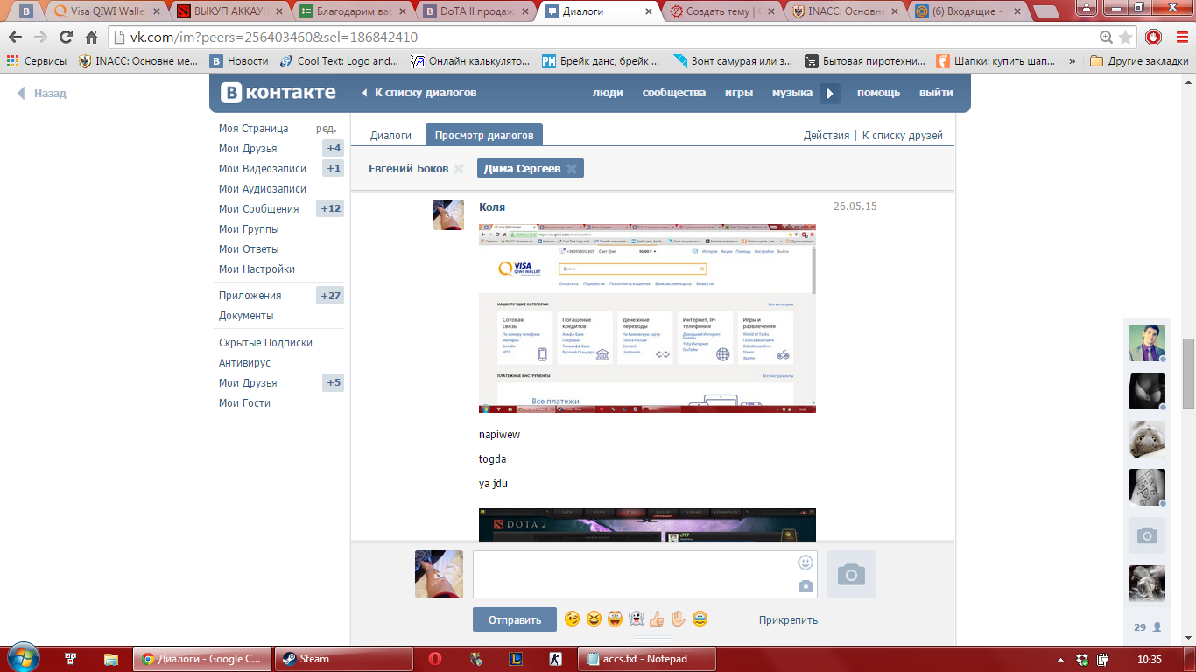Go to Мои Сообщения in sidebar

(259, 209)
